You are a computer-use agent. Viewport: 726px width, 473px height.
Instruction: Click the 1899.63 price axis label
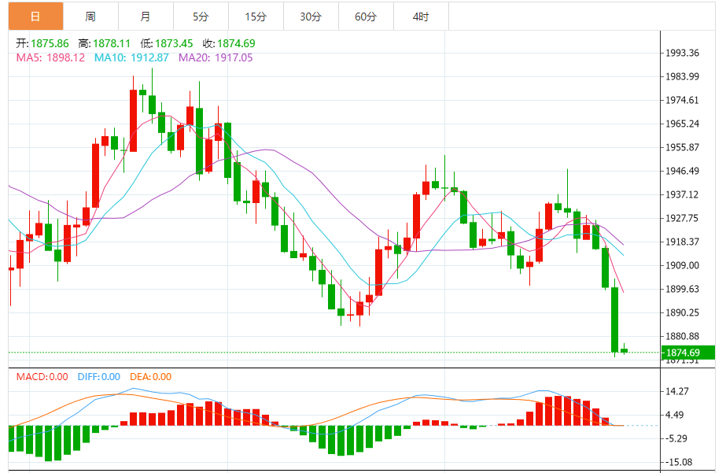tap(682, 289)
